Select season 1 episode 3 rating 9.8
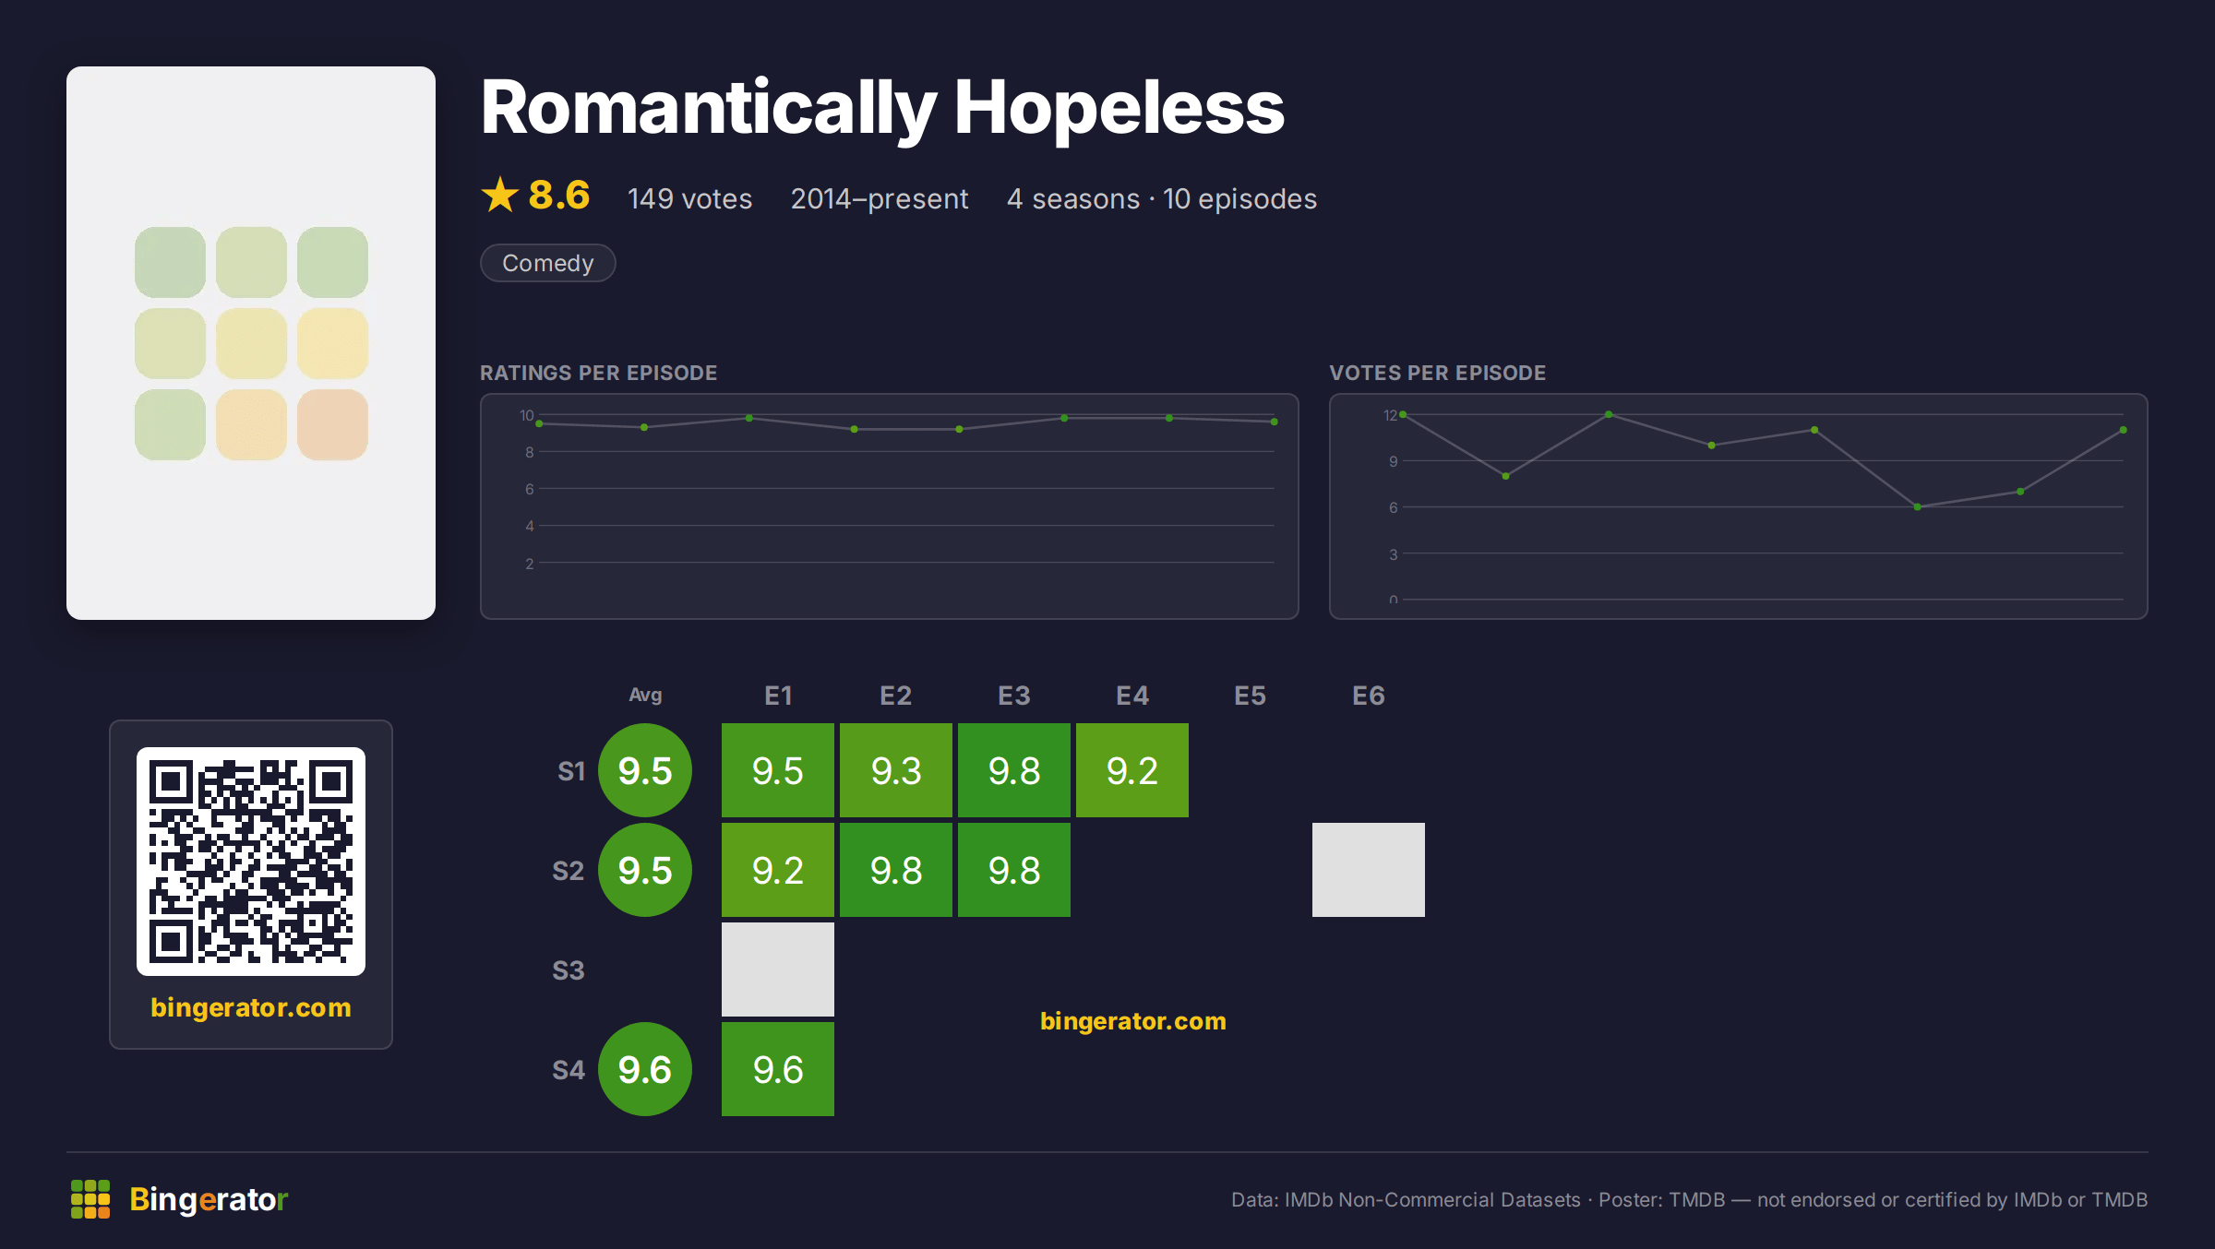This screenshot has width=2215, height=1249. point(1014,770)
